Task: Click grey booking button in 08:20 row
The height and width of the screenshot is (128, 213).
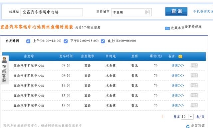Action: point(194,65)
